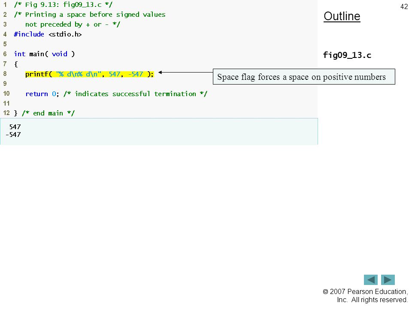Click the 'indicates successful termination' comment
Screen dimensions: 412x309
(135, 94)
